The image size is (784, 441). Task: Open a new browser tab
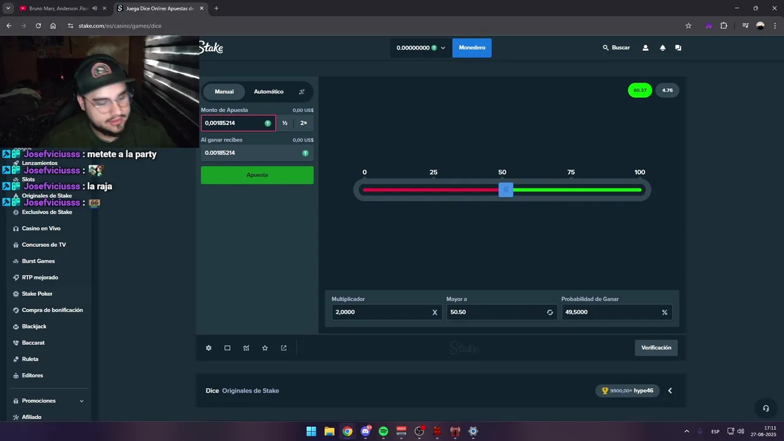tap(216, 9)
